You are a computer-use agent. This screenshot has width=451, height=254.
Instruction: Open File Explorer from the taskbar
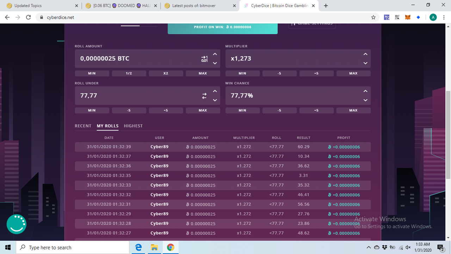[x=154, y=247]
